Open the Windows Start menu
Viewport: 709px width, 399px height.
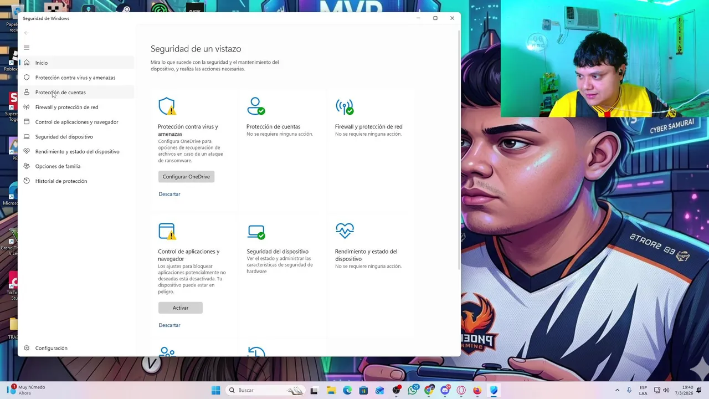click(x=215, y=390)
